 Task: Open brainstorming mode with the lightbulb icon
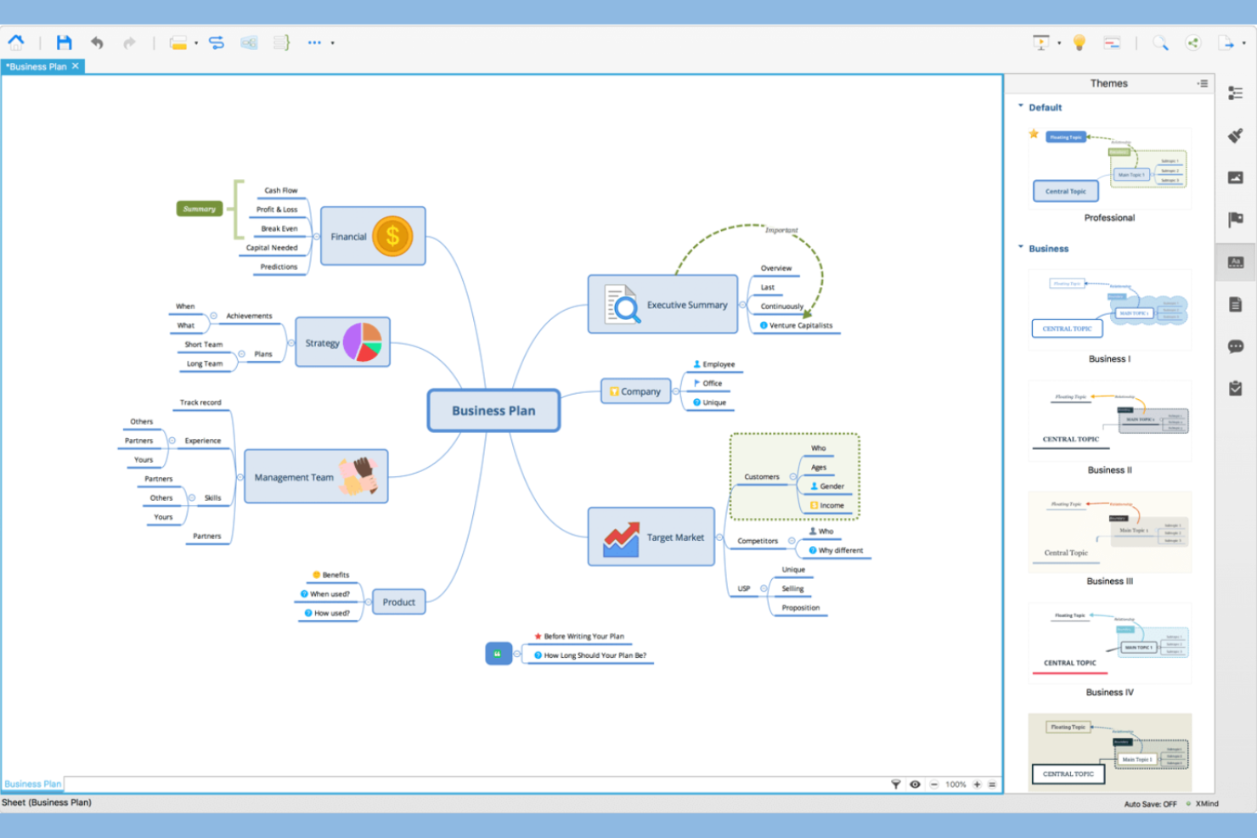point(1079,42)
